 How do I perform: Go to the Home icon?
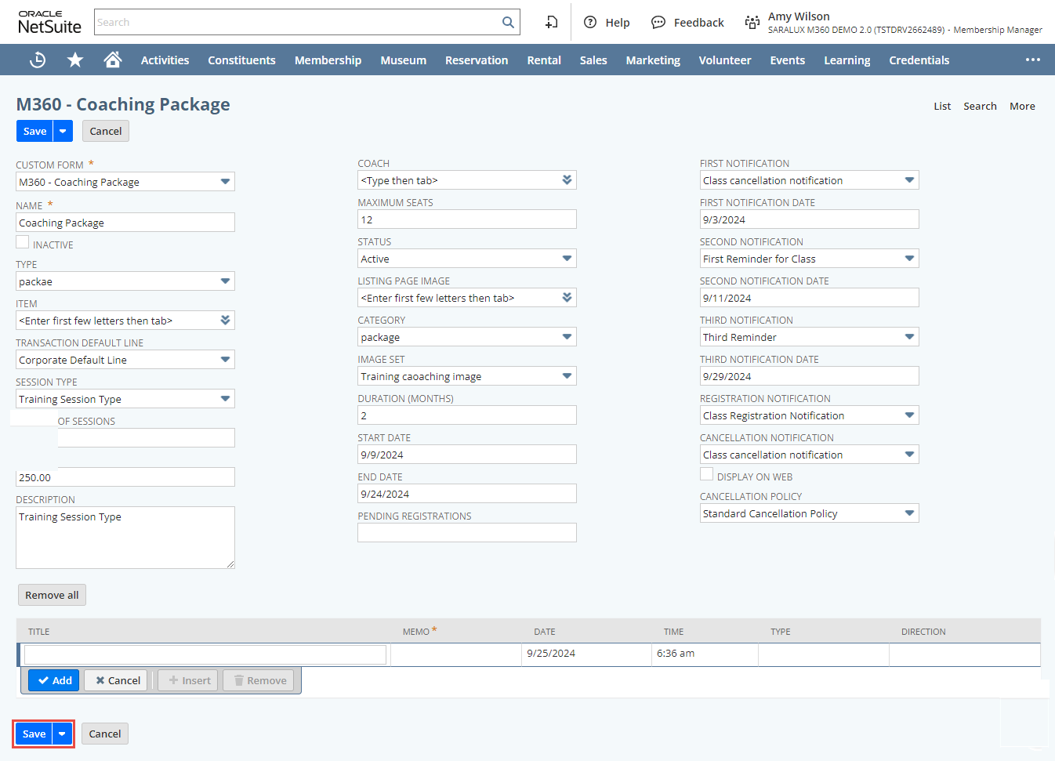[113, 60]
